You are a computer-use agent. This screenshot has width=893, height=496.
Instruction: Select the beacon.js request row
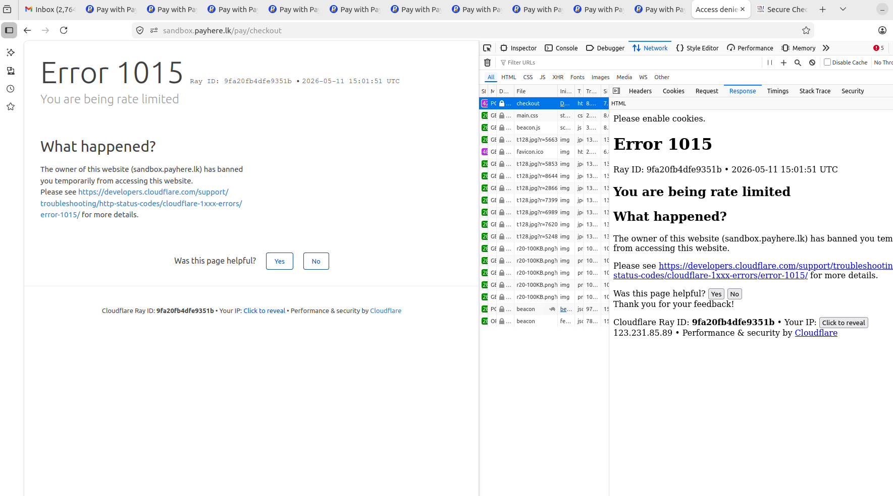(544, 128)
